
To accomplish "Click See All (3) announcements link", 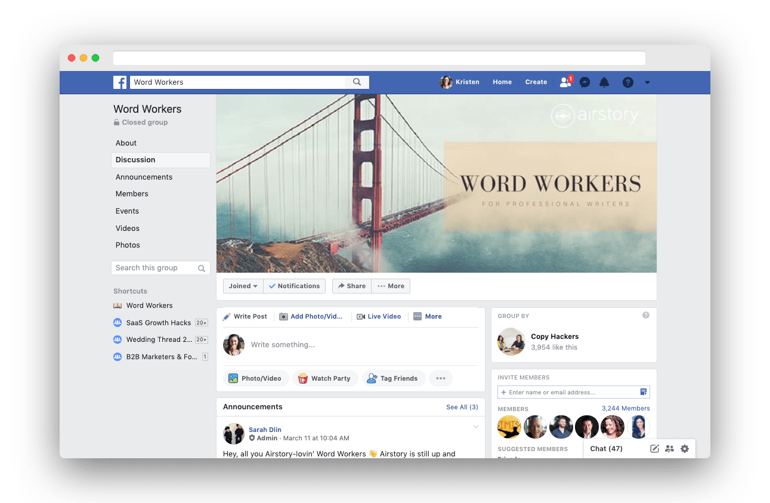I will (462, 407).
